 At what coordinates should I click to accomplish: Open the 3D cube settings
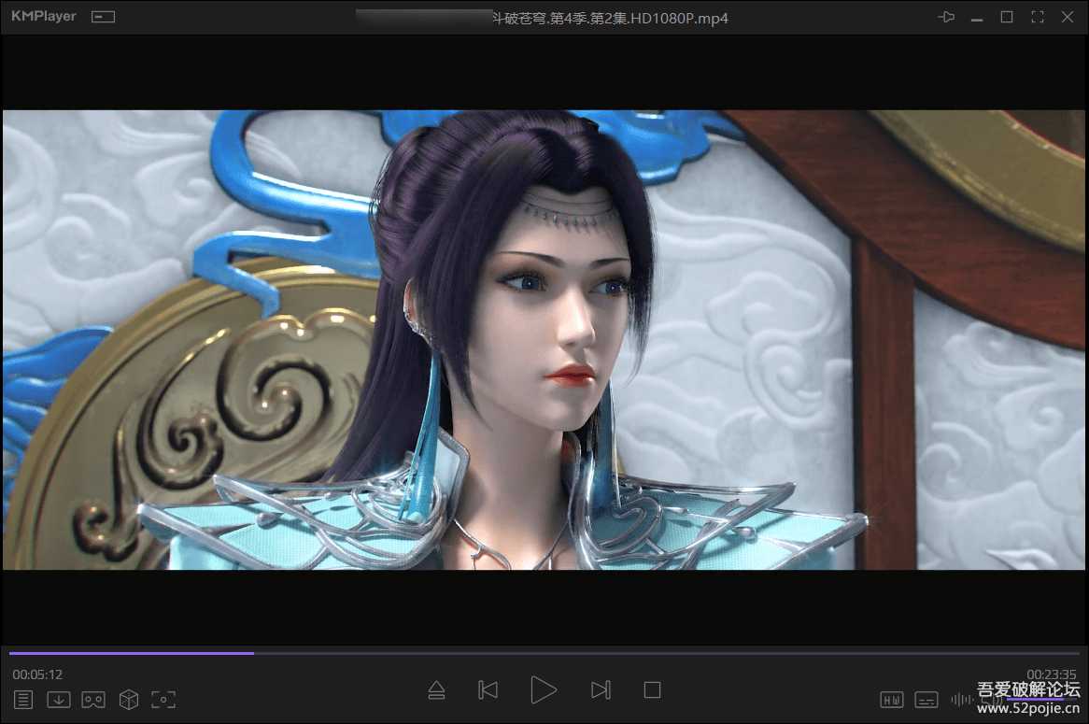pos(129,699)
